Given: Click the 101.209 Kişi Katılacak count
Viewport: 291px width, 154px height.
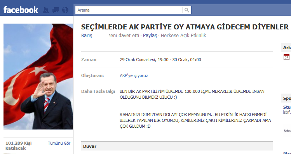Looking at the screenshot, I should click(x=19, y=145).
